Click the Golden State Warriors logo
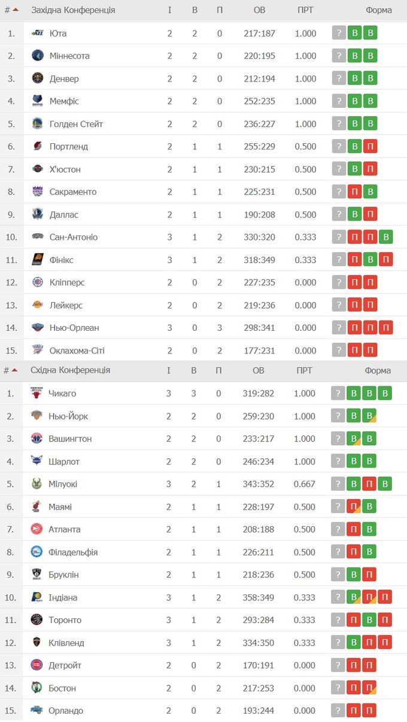This screenshot has height=722, width=407. (38, 124)
